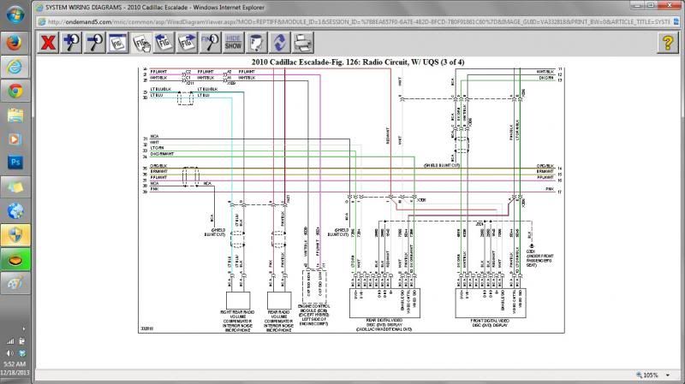Click the figure title Radio Circuit heading

[358, 62]
